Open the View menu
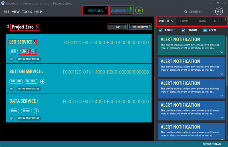Image resolution: width=228 pixels, height=147 pixels. [x=16, y=12]
